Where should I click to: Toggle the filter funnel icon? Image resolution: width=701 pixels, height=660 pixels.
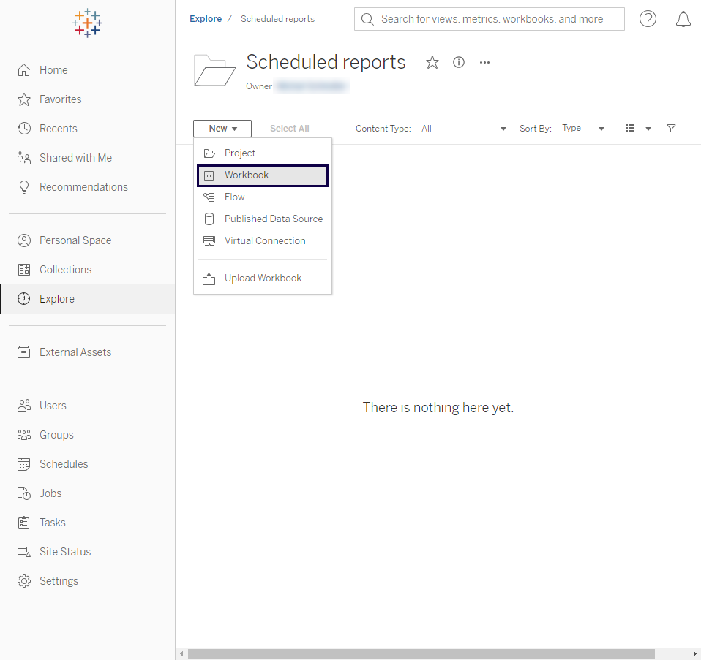tap(671, 129)
